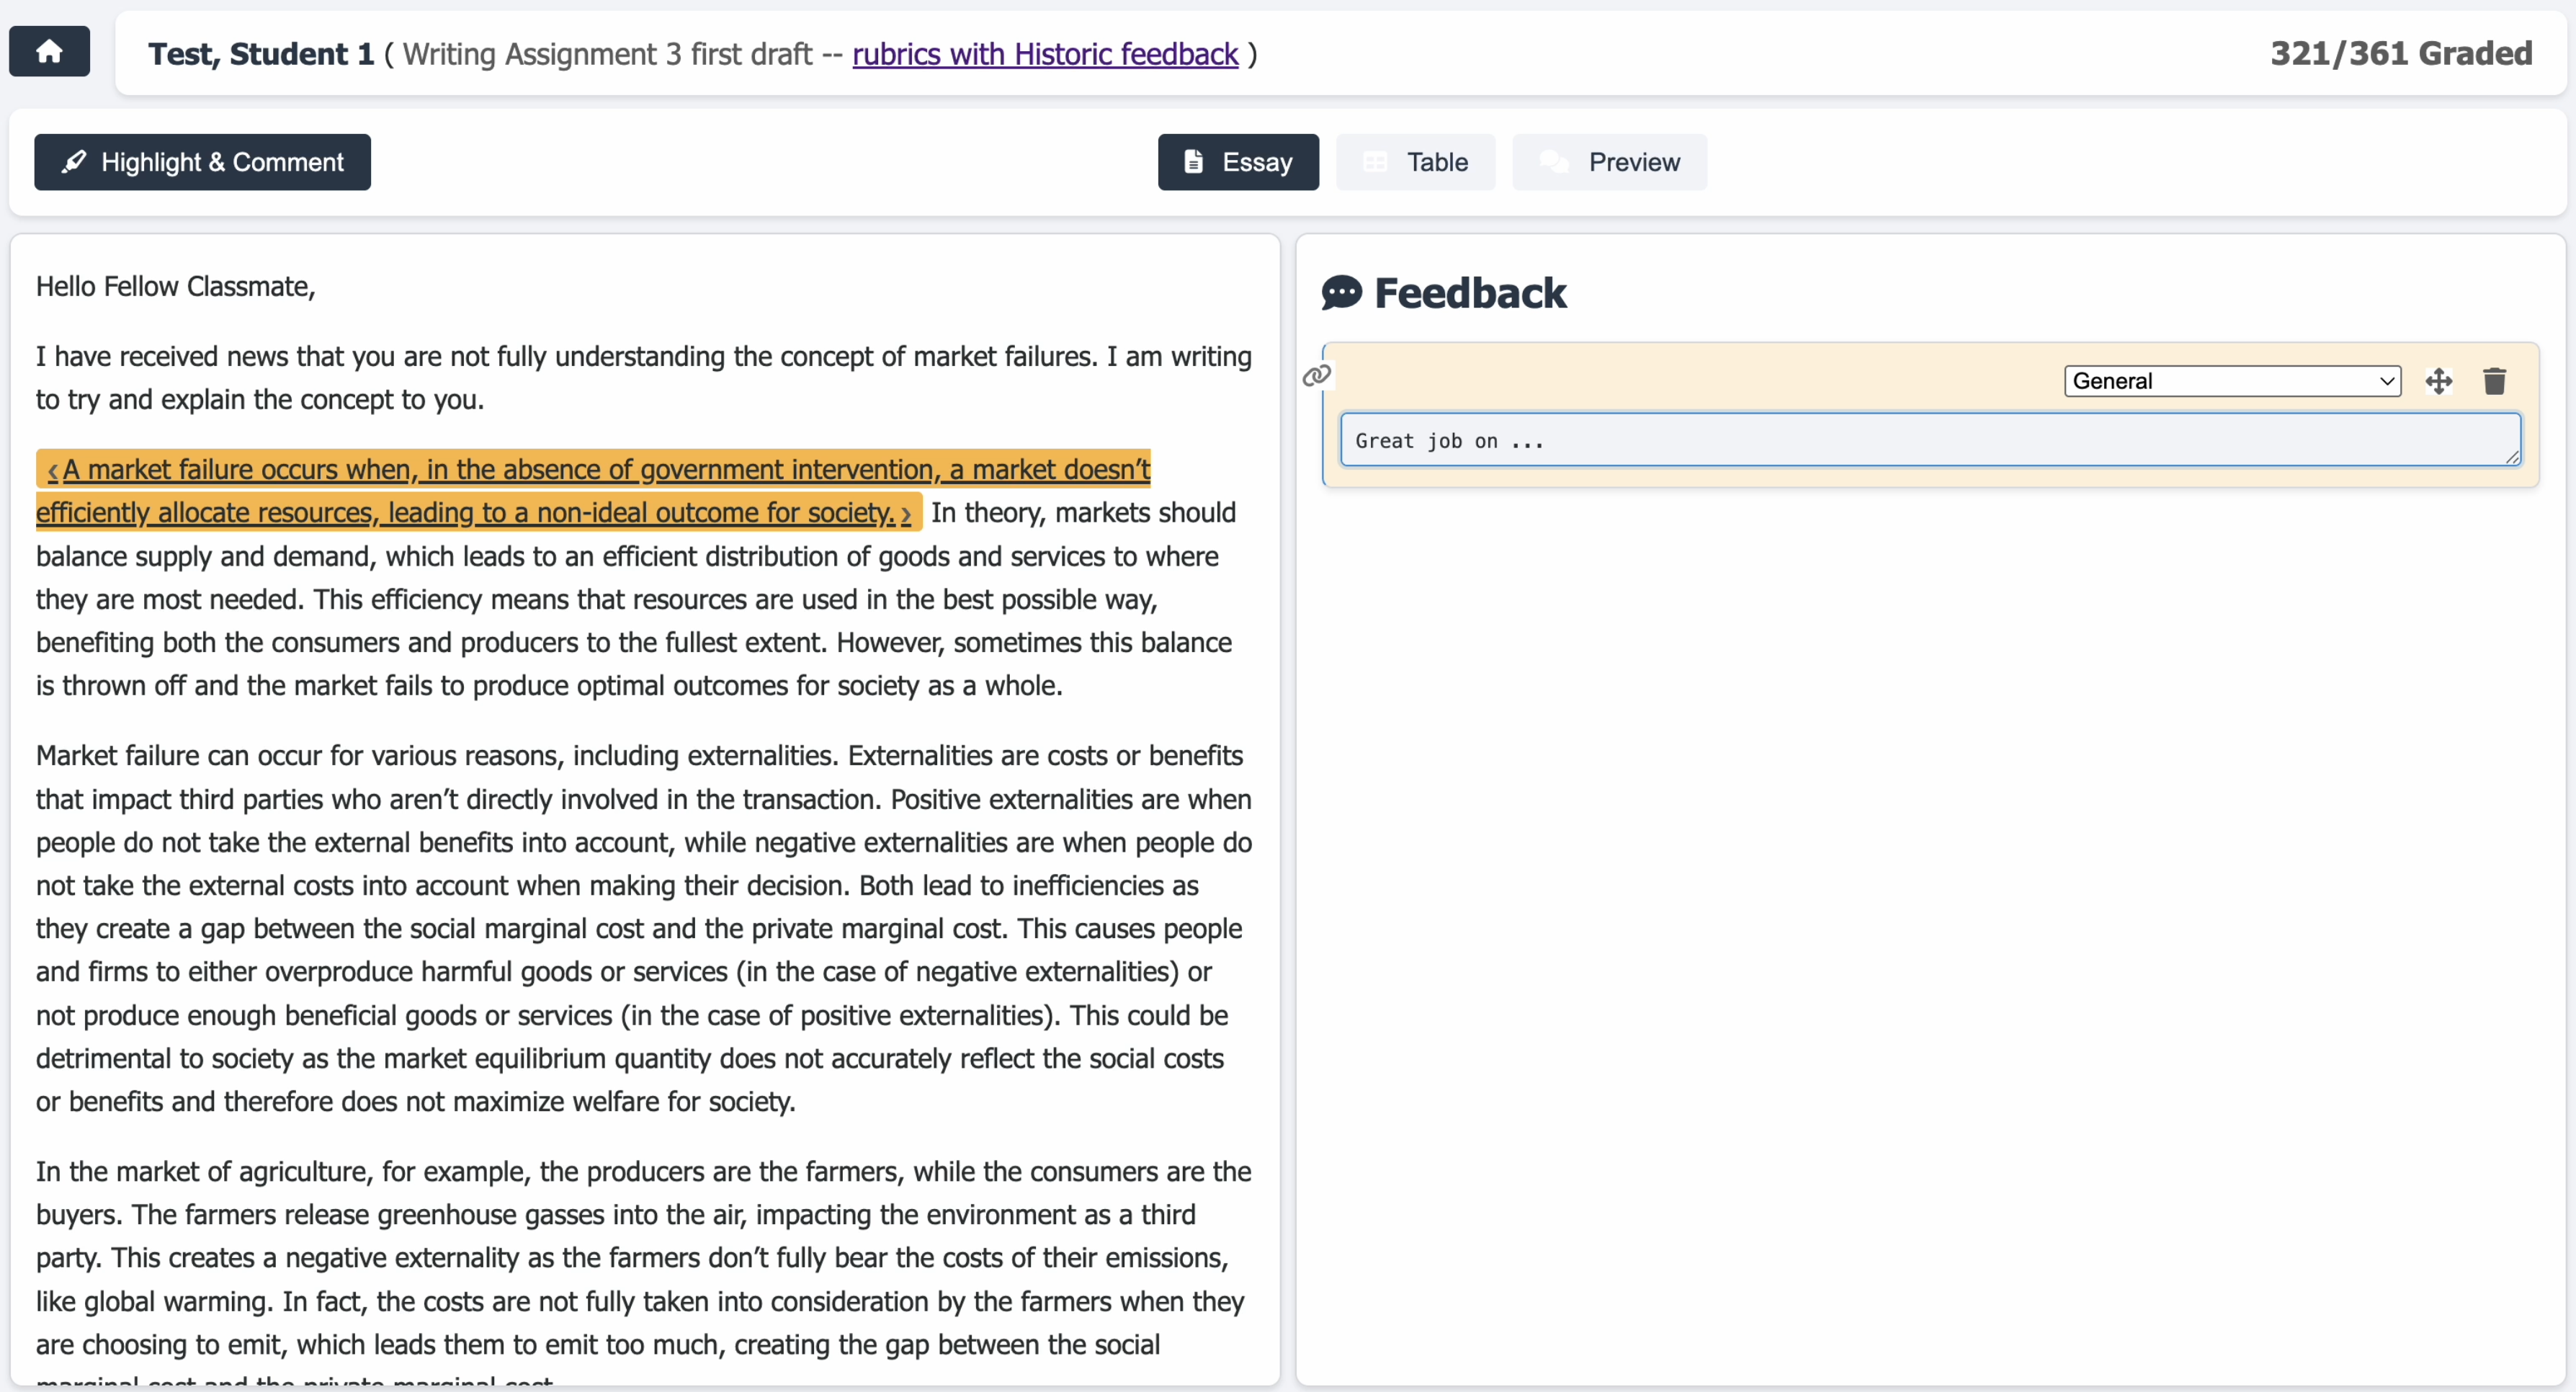
Task: Click the link icon beside feedback card
Action: (1316, 375)
